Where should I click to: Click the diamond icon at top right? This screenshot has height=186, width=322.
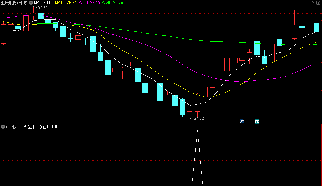click(x=312, y=3)
